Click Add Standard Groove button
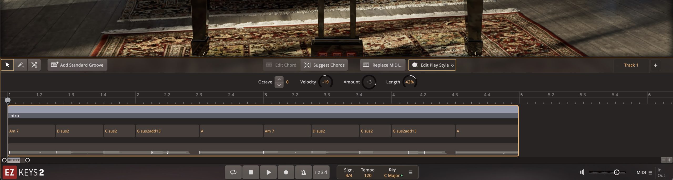Viewport: 673px width, 180px height. click(x=77, y=65)
